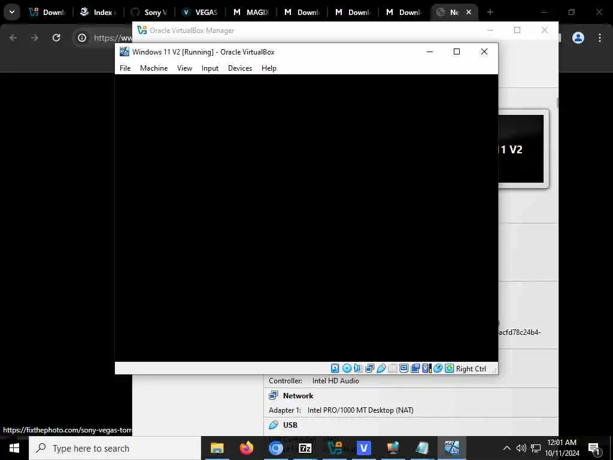Image resolution: width=613 pixels, height=460 pixels.
Task: Open 7-Zip from the taskbar
Action: click(x=305, y=448)
